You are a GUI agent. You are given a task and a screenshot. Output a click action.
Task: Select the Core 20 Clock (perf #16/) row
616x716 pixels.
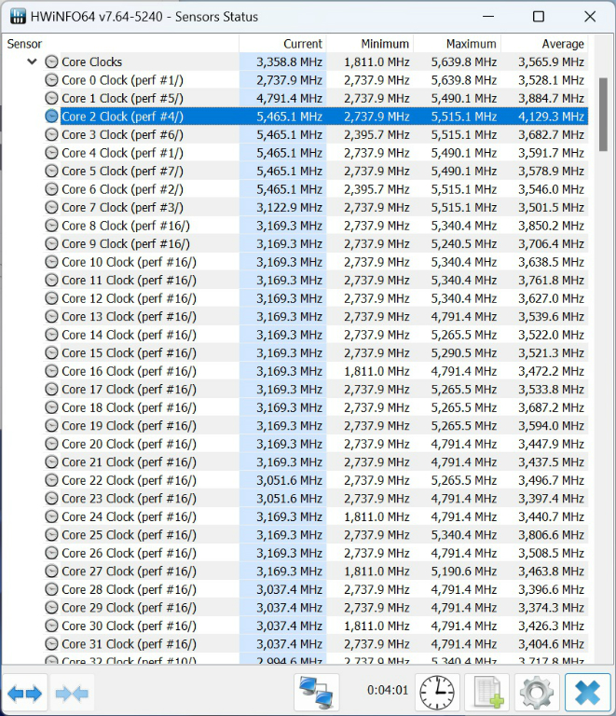[316, 444]
